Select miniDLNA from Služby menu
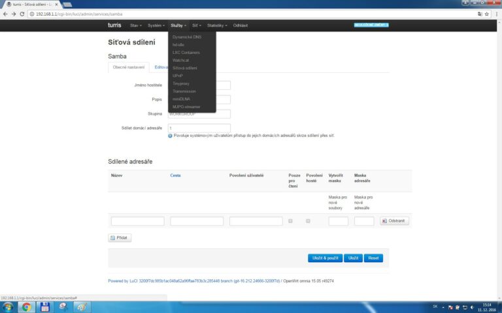This screenshot has height=313, width=502. point(181,99)
